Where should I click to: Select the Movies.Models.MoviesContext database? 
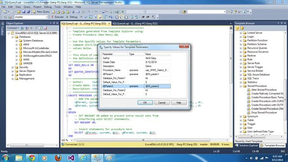point(40,52)
